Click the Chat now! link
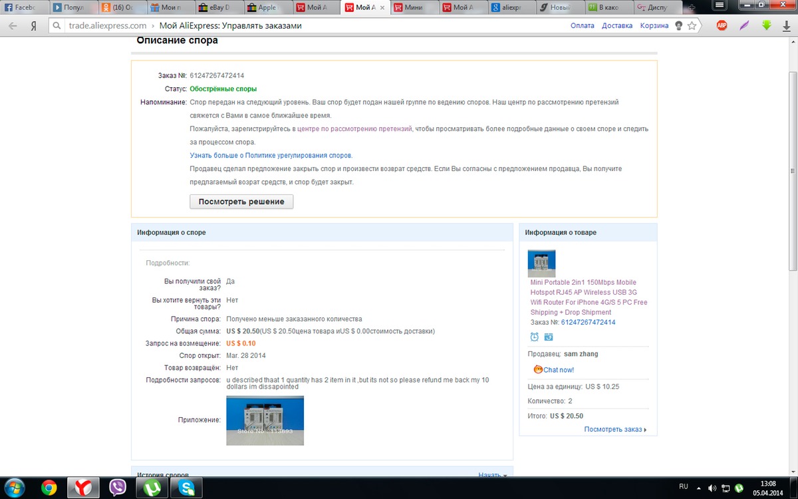798x499 pixels. click(x=559, y=370)
